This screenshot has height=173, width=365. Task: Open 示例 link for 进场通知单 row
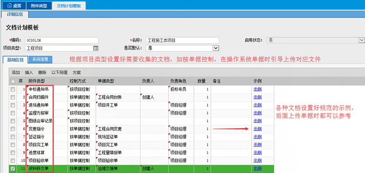click(x=257, y=105)
